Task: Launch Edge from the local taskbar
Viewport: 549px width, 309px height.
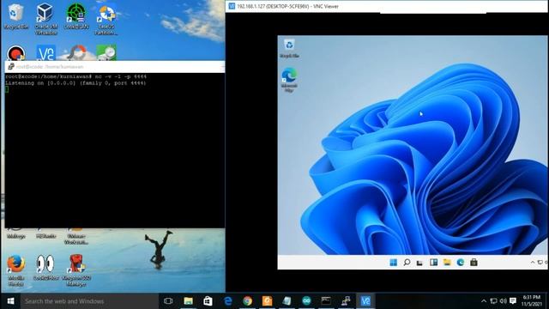Action: pos(227,301)
